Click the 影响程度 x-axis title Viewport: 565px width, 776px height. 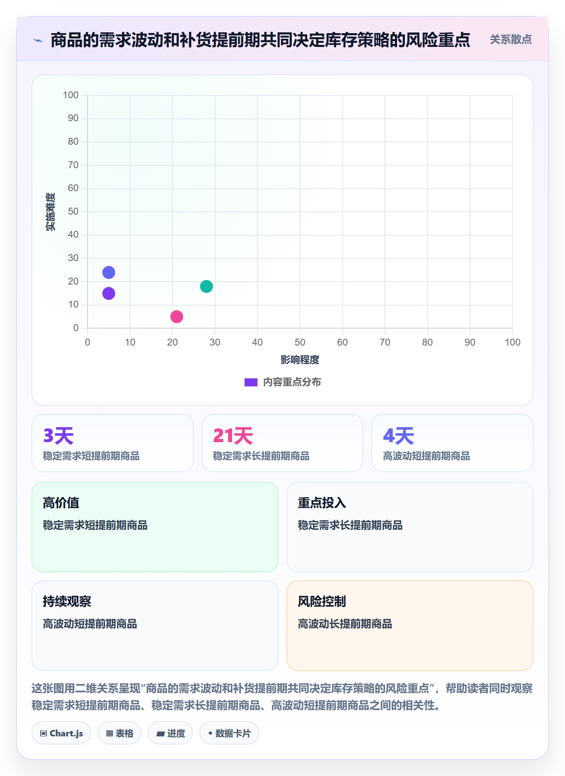[300, 360]
